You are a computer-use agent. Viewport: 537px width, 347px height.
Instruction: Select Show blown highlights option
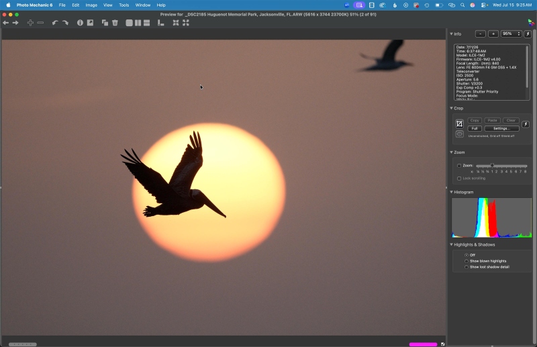466,261
